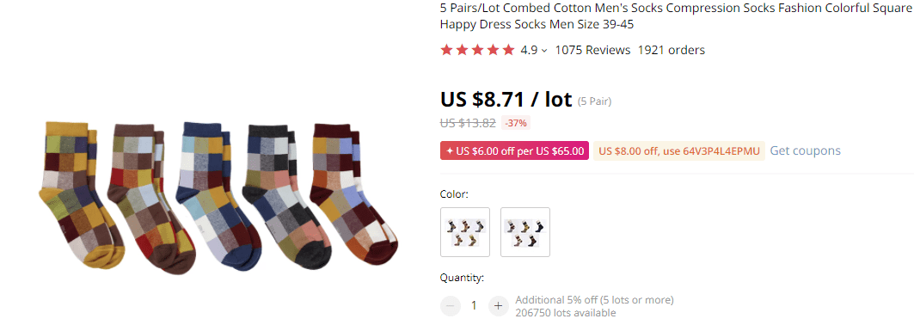The height and width of the screenshot is (325, 920).
Task: Click the first red star in the rating
Action: [x=447, y=50]
